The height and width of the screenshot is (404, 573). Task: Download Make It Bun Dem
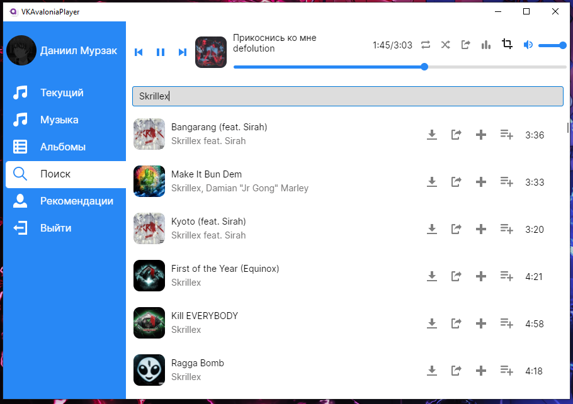coord(432,182)
